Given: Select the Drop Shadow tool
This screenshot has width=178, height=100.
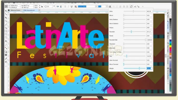Looking at the screenshot, I should 6,52.
